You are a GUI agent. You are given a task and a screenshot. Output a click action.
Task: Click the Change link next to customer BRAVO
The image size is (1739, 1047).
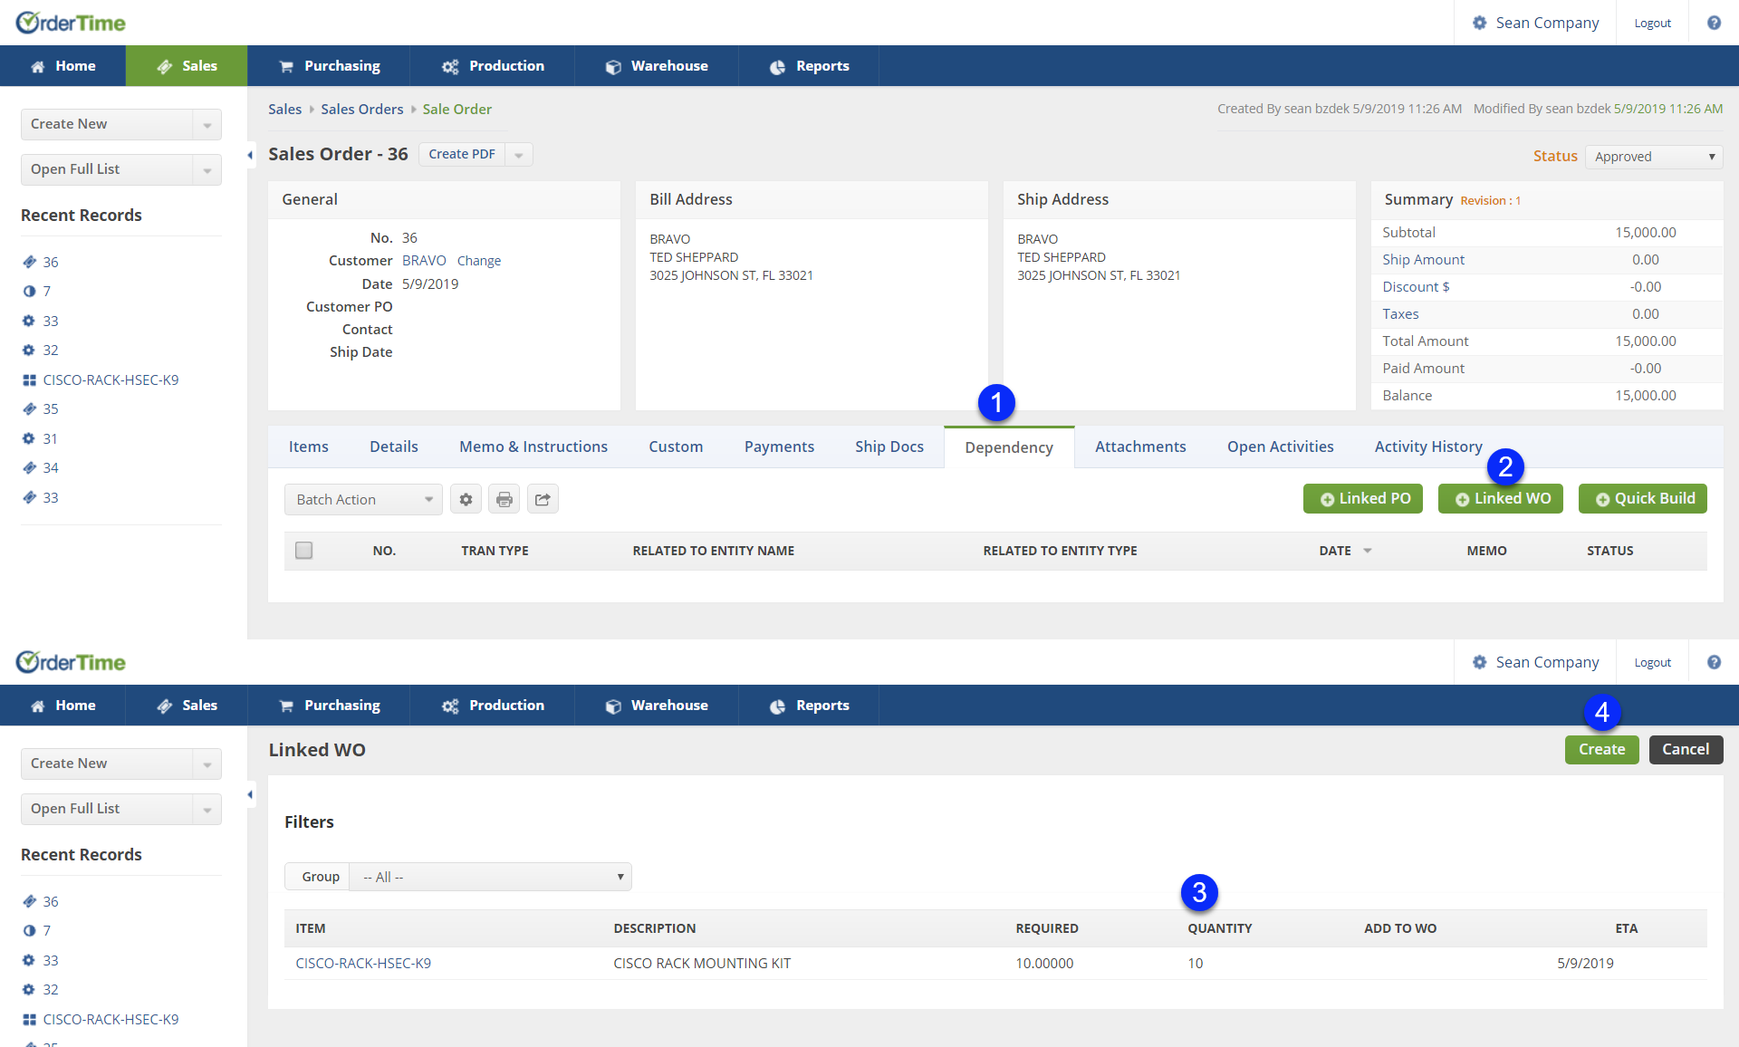coord(478,261)
